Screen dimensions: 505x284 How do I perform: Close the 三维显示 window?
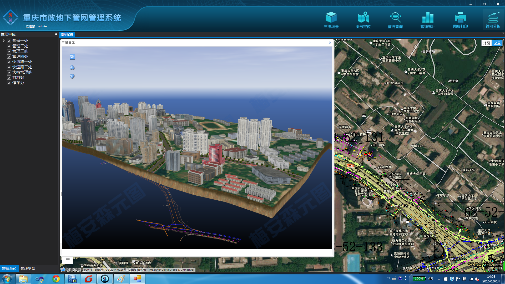[x=330, y=43]
